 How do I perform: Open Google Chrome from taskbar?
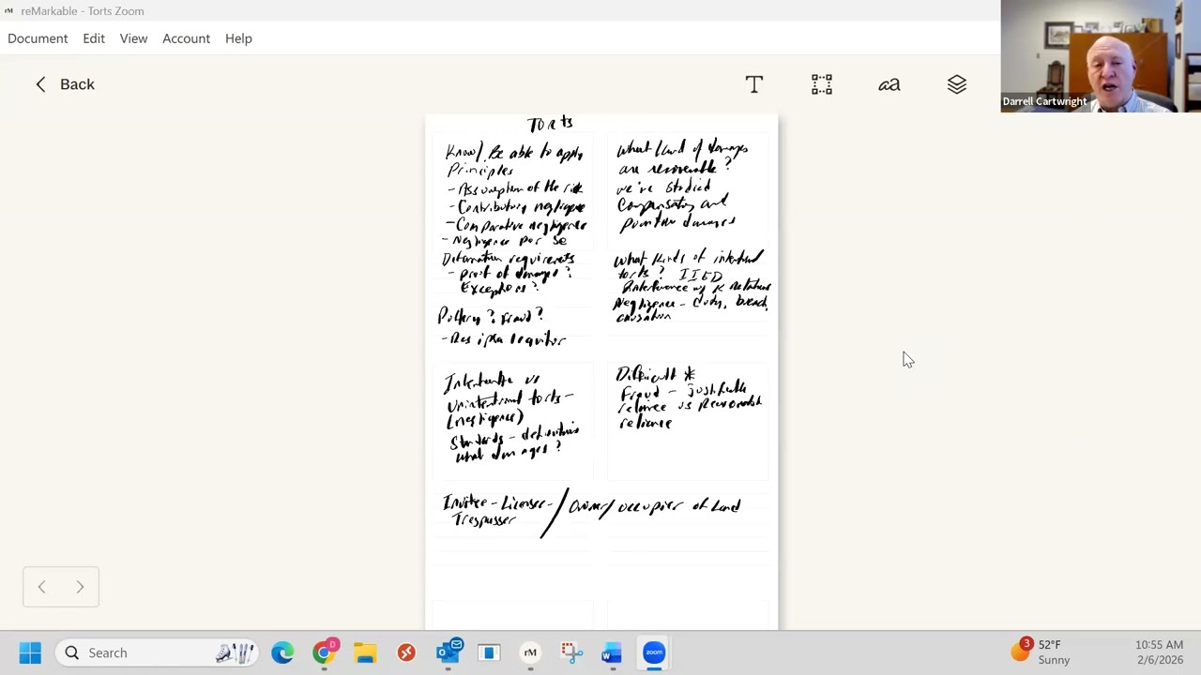coord(324,652)
